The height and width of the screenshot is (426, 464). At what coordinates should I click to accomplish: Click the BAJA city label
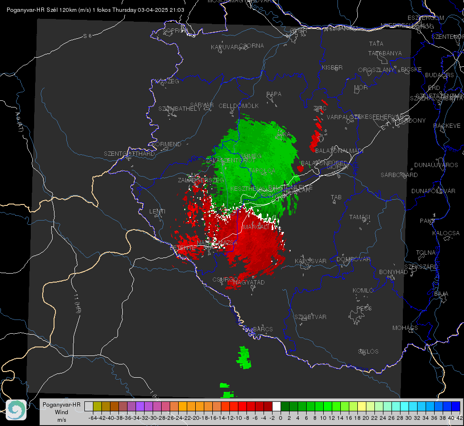click(441, 294)
